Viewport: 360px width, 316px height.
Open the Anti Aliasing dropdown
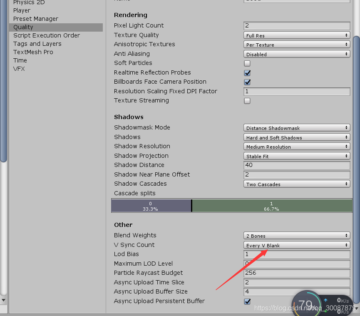pos(297,54)
